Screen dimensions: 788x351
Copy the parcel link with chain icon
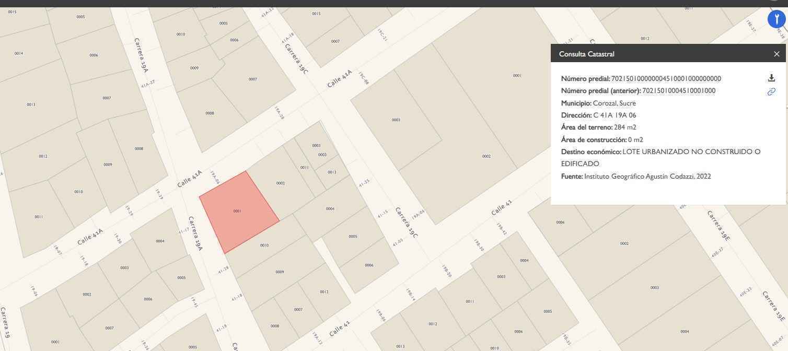point(771,92)
